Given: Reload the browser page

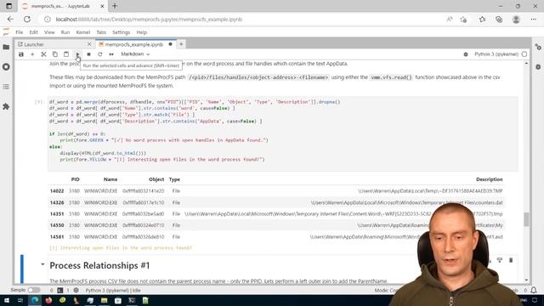Looking at the screenshot, I should (27, 20).
